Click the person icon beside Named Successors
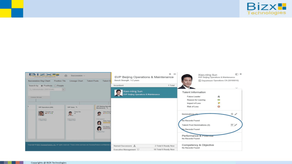Viewport: 292px width, 164px height. [135, 146]
